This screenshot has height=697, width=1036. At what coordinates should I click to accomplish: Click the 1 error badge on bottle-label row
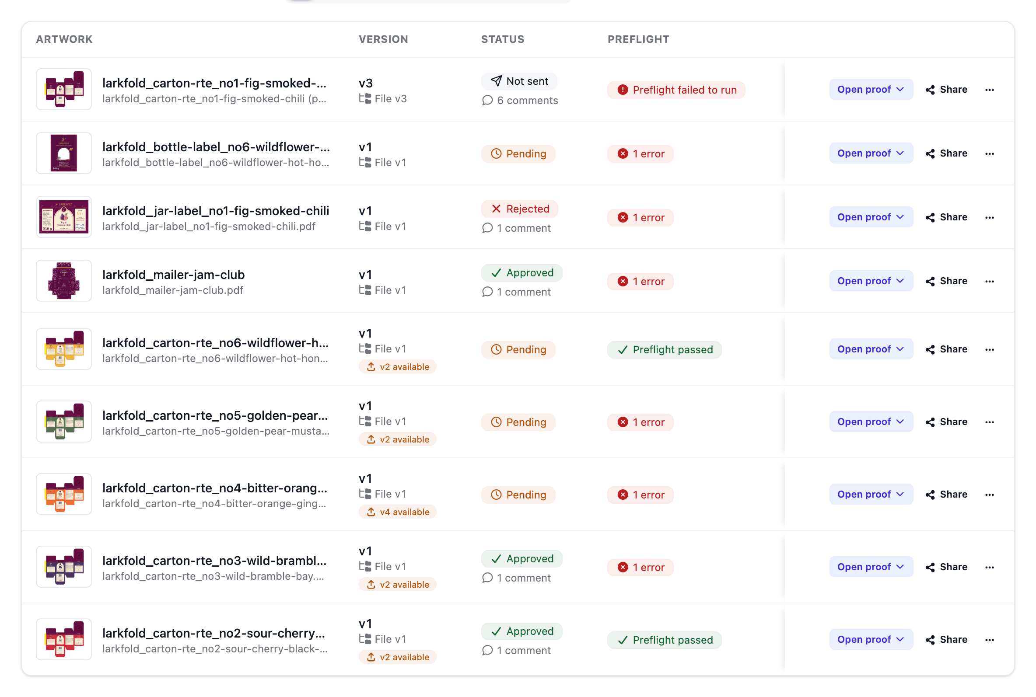click(640, 154)
